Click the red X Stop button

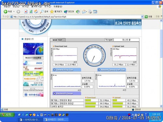tap(26, 12)
